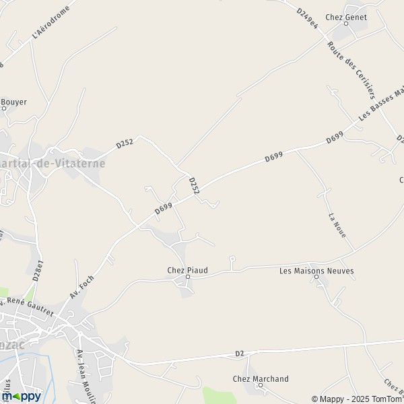The image size is (404, 404).
Task: Click the Chez Marchand label
Action: pyautogui.click(x=261, y=378)
